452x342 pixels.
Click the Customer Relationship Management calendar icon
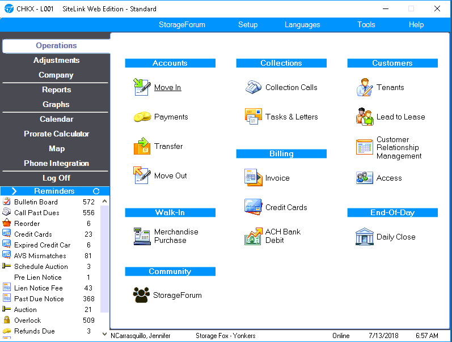(x=365, y=147)
